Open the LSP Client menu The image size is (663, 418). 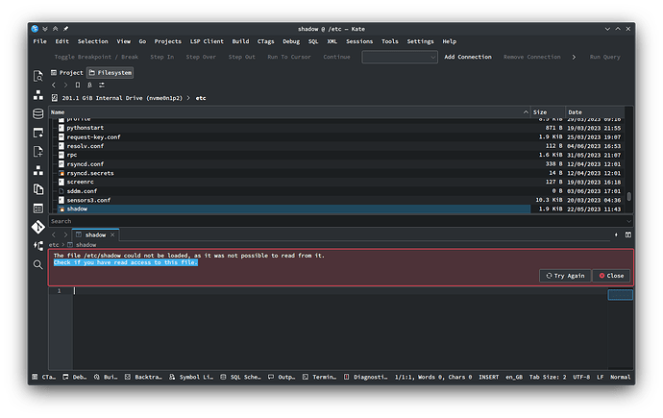point(207,41)
